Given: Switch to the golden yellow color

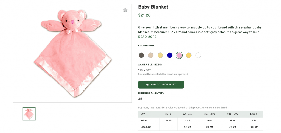Looking at the screenshot, I should 189,55.
